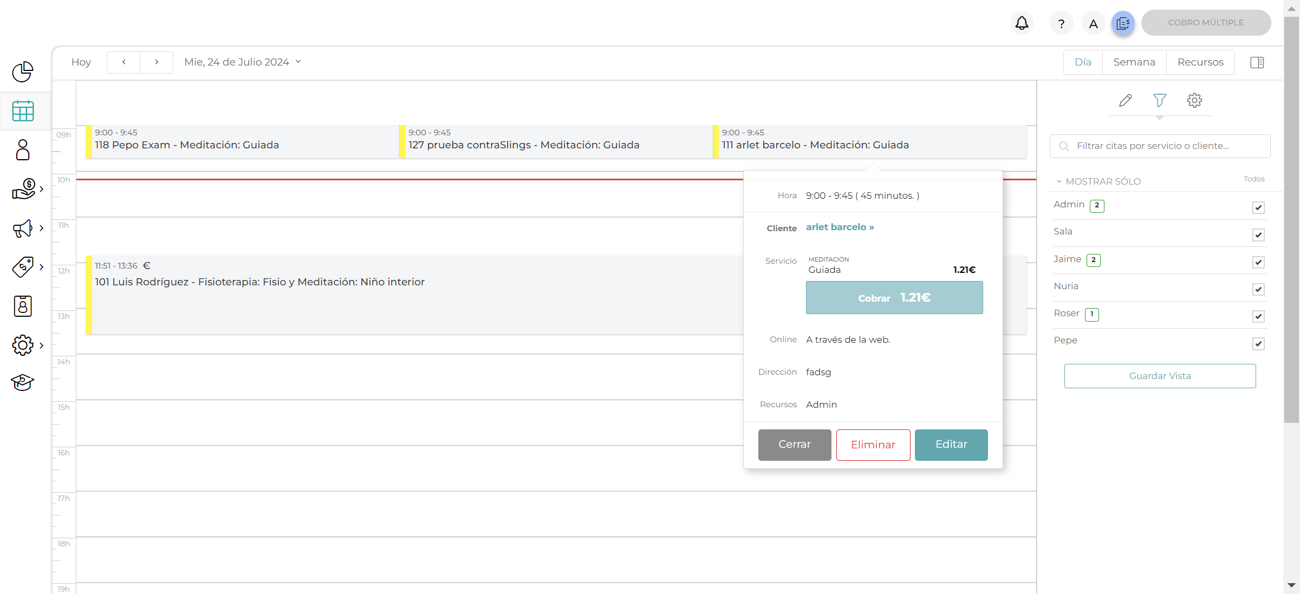Collapse the MOSTRAR SÓLO section

click(1098, 181)
